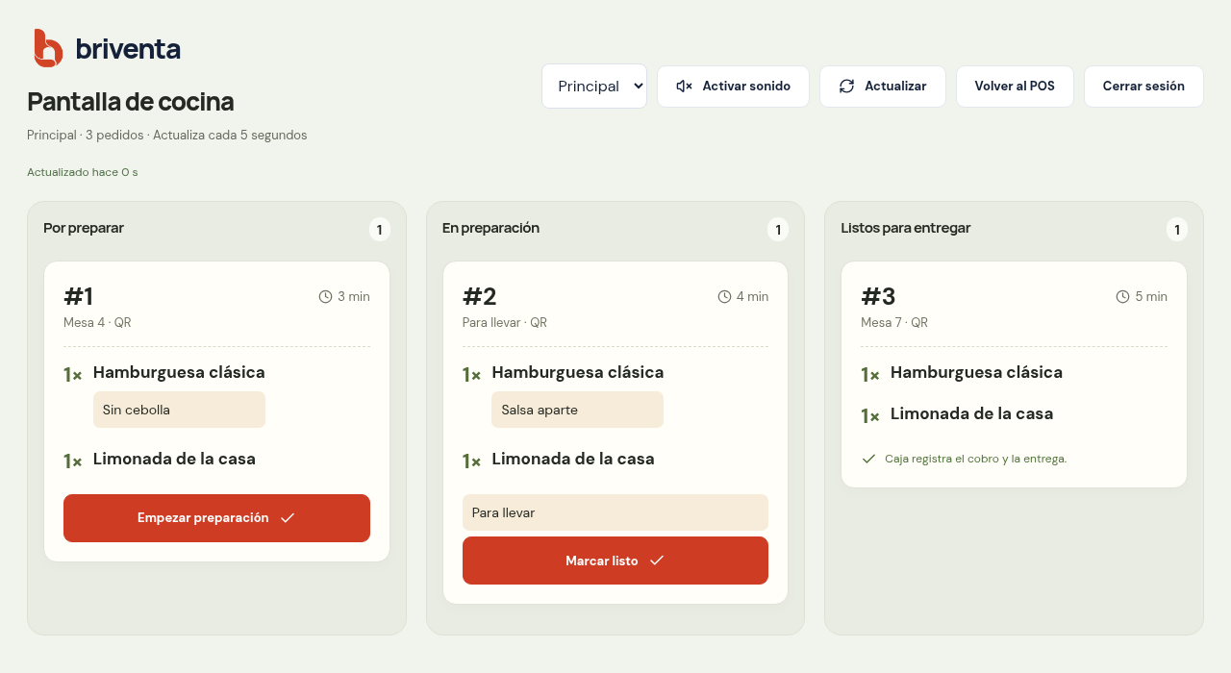
Task: Click Hamburguesa clásica in order #2
Action: 578,372
